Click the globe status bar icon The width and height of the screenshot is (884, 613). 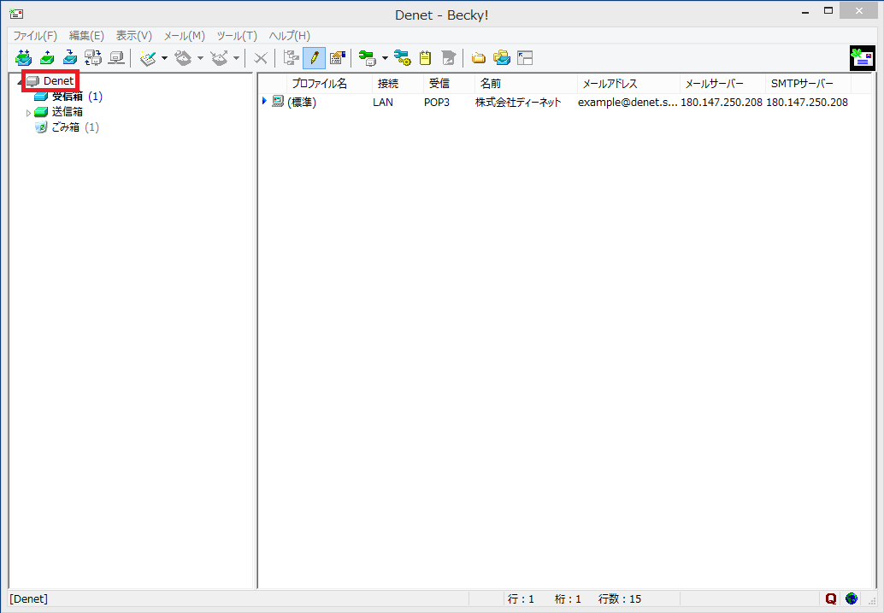[852, 598]
